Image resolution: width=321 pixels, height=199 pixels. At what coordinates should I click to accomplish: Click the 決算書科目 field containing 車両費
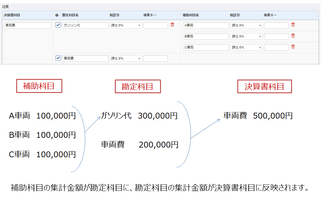point(27,26)
